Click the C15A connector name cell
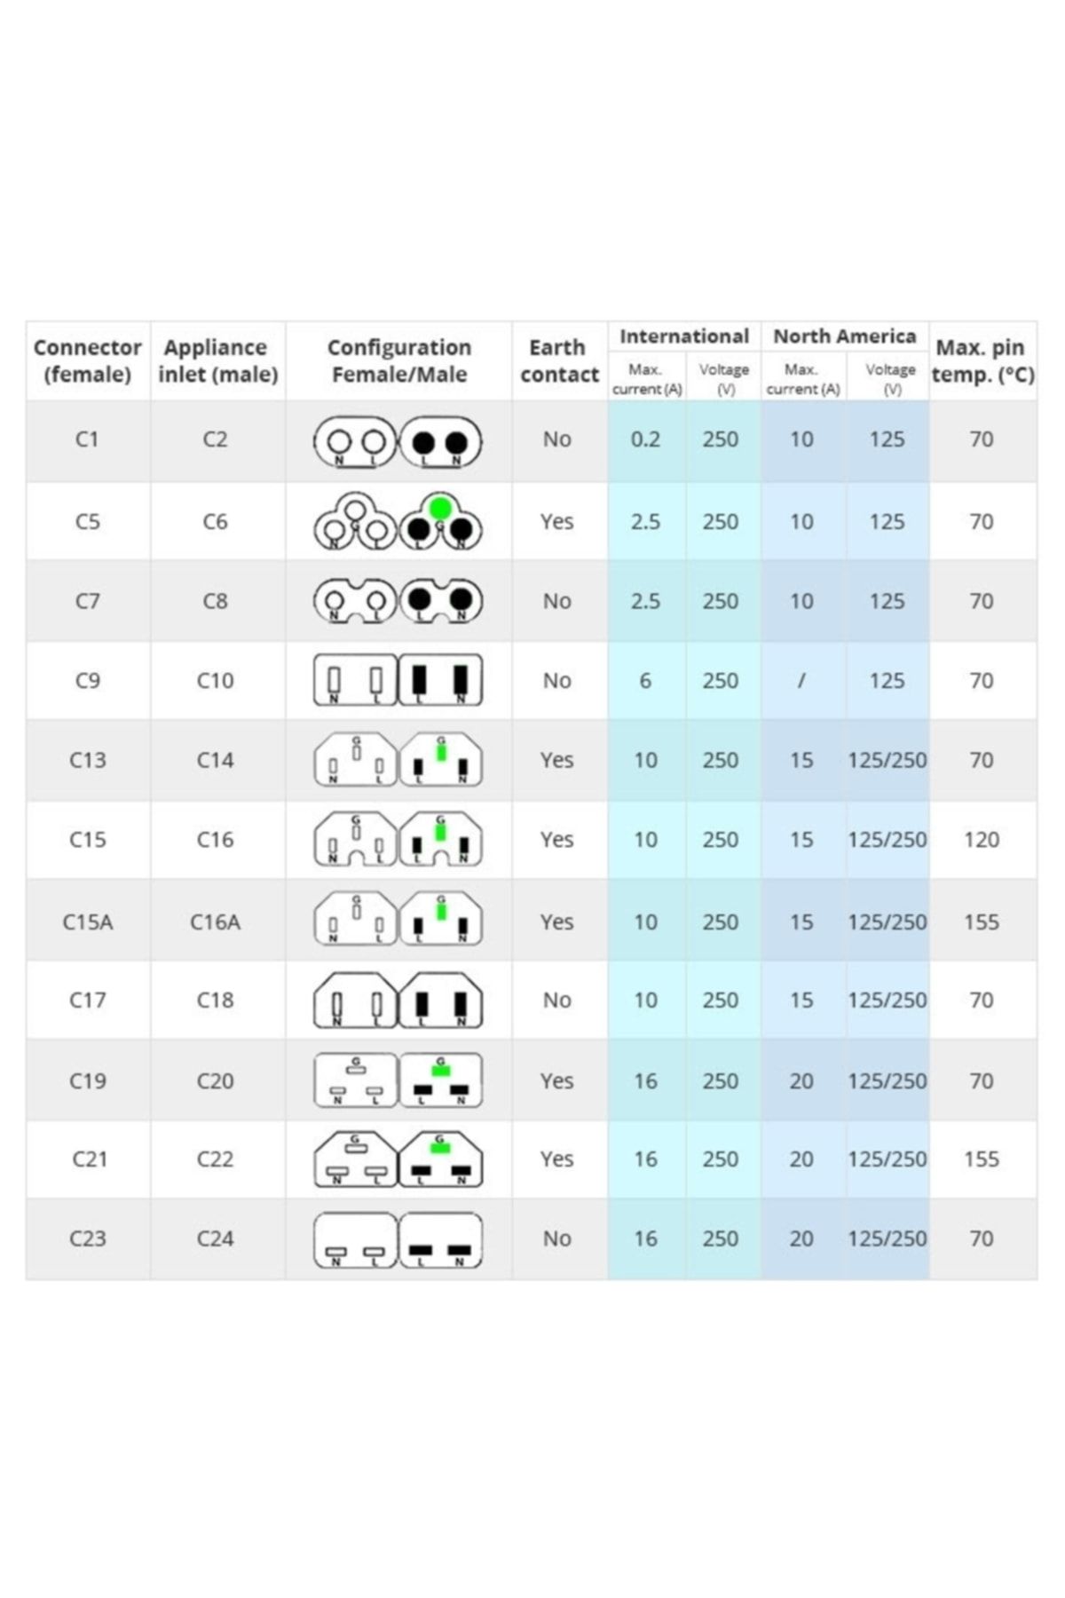Viewport: 1065px width, 1598px height. pos(88,922)
